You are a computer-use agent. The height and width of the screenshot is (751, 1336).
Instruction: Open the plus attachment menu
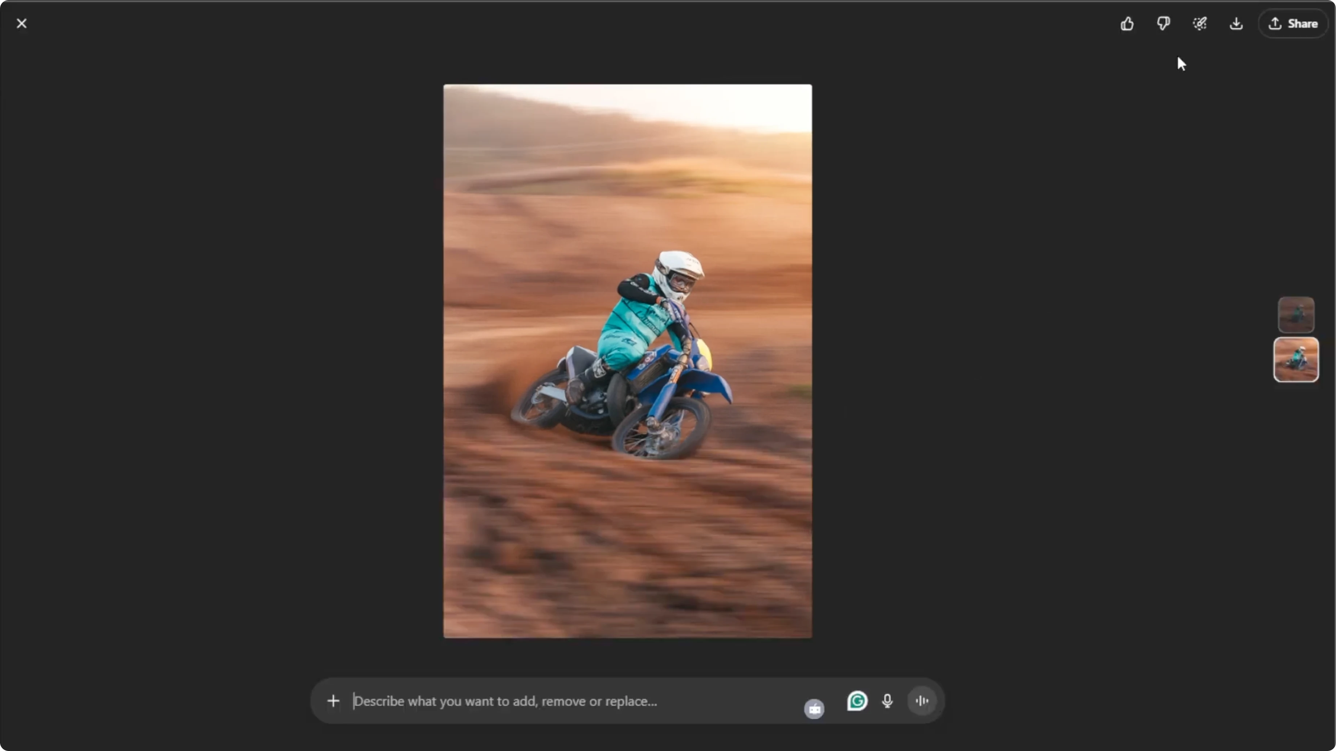pyautogui.click(x=333, y=701)
